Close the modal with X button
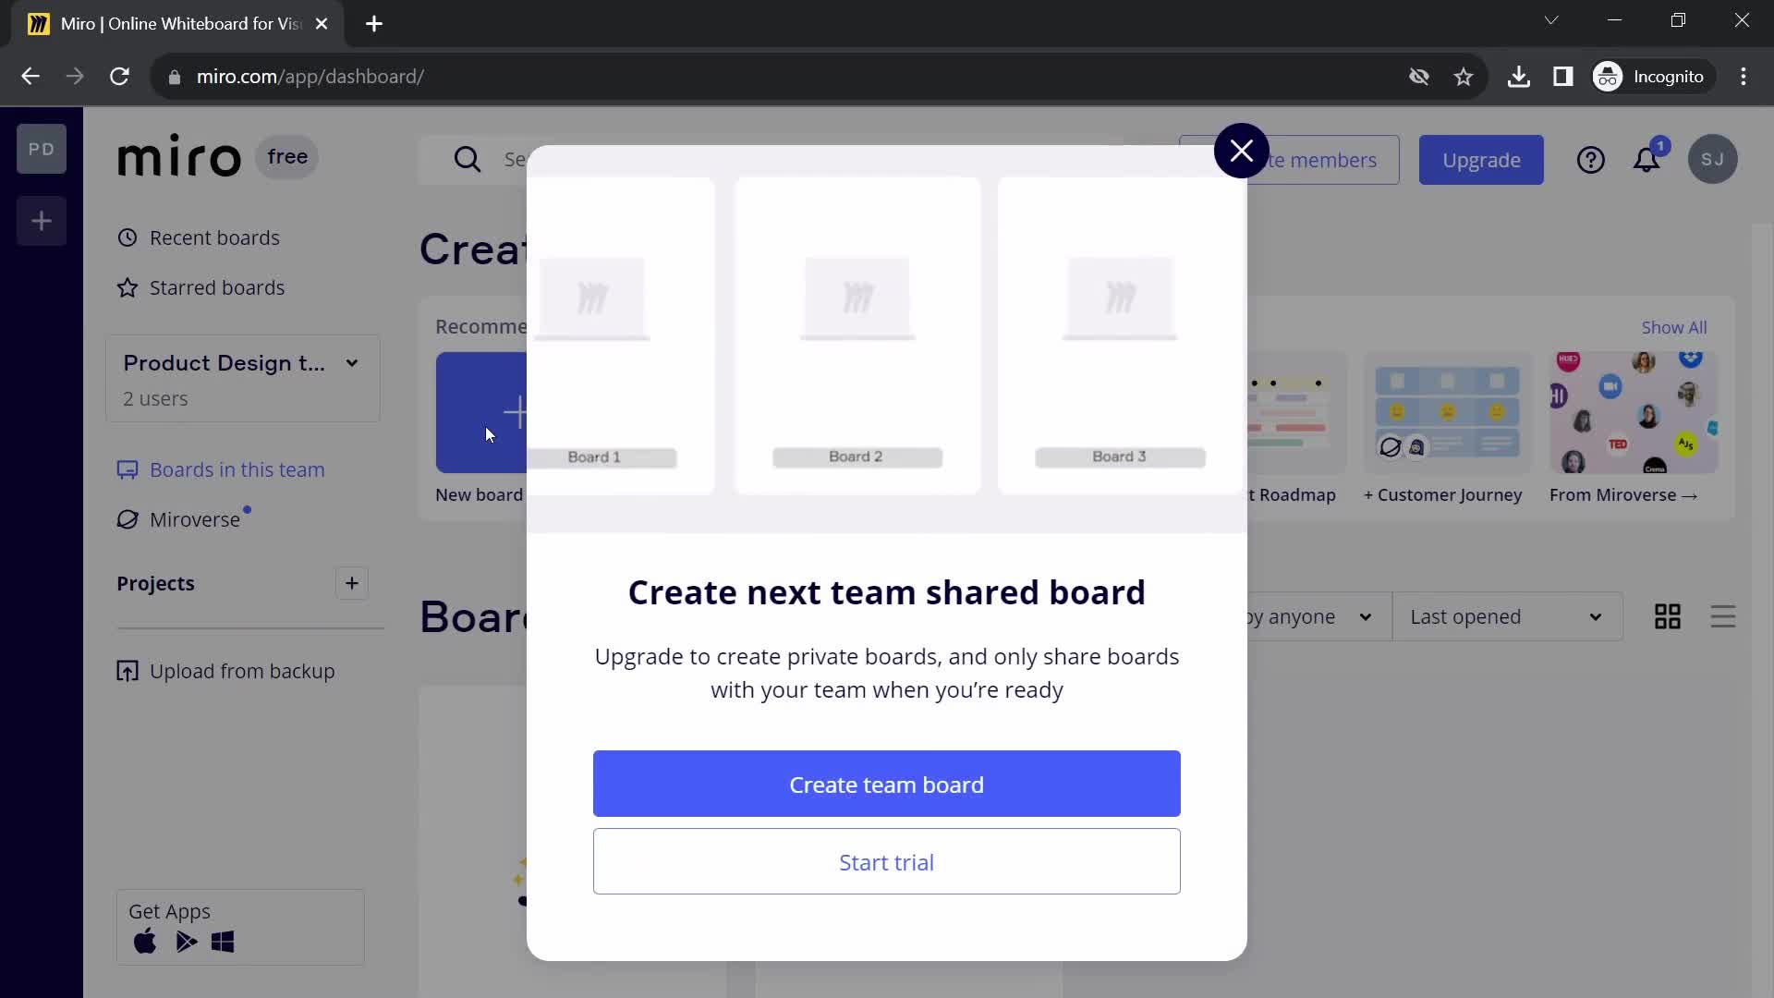Viewport: 1774px width, 998px height. 1240,150
